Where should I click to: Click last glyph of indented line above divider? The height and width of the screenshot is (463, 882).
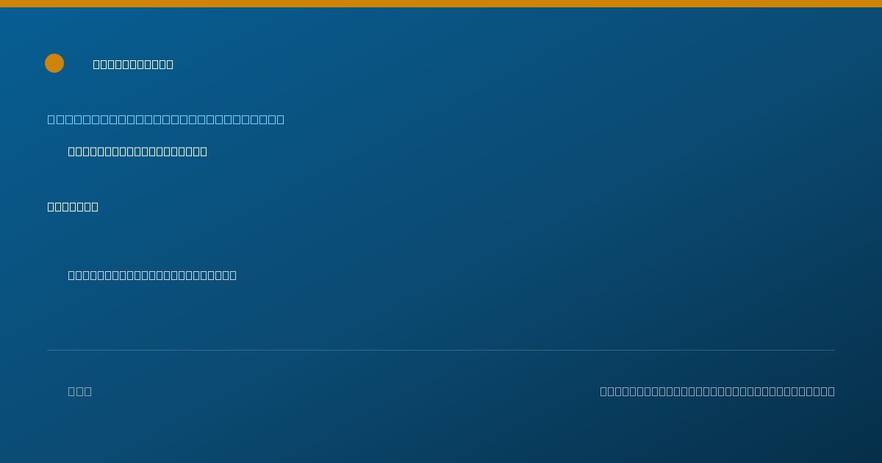(x=233, y=275)
